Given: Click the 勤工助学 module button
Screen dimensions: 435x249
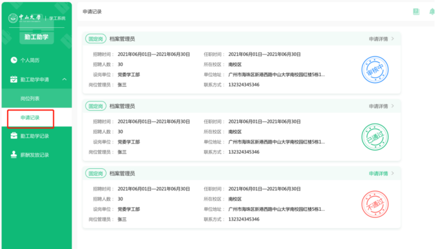Looking at the screenshot, I should tap(36, 37).
